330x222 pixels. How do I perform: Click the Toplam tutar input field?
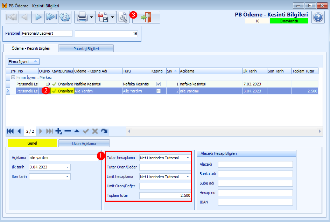(165, 195)
